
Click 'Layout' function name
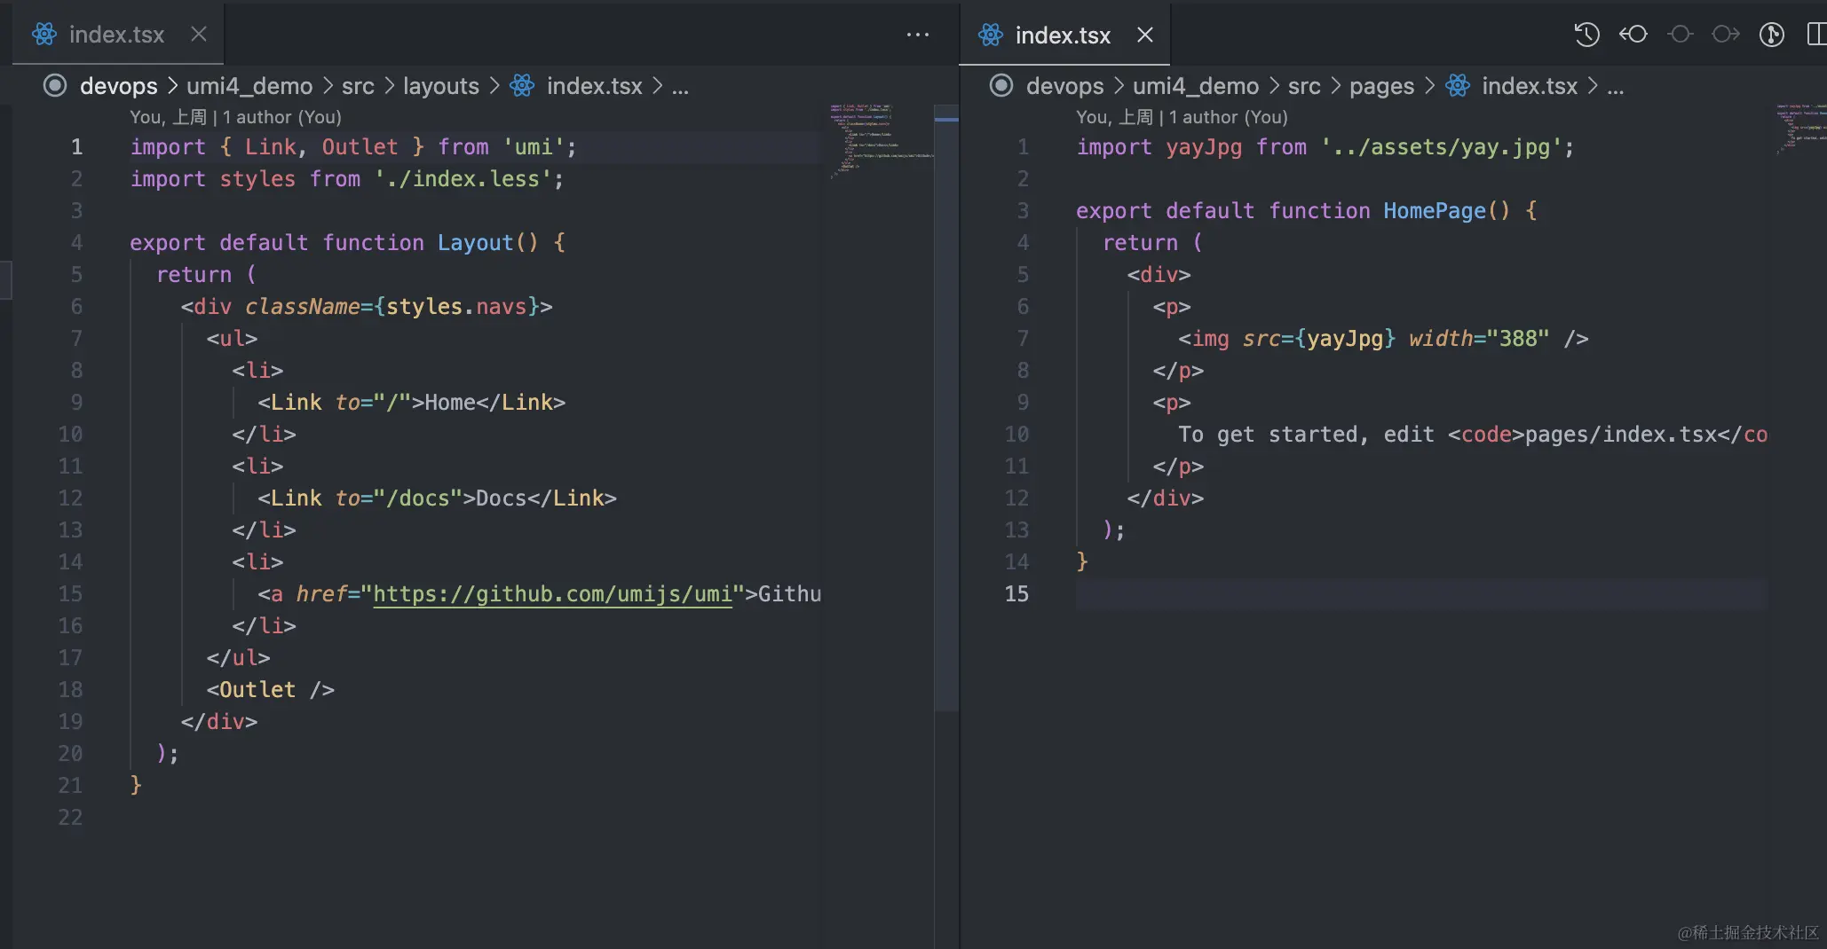click(475, 242)
